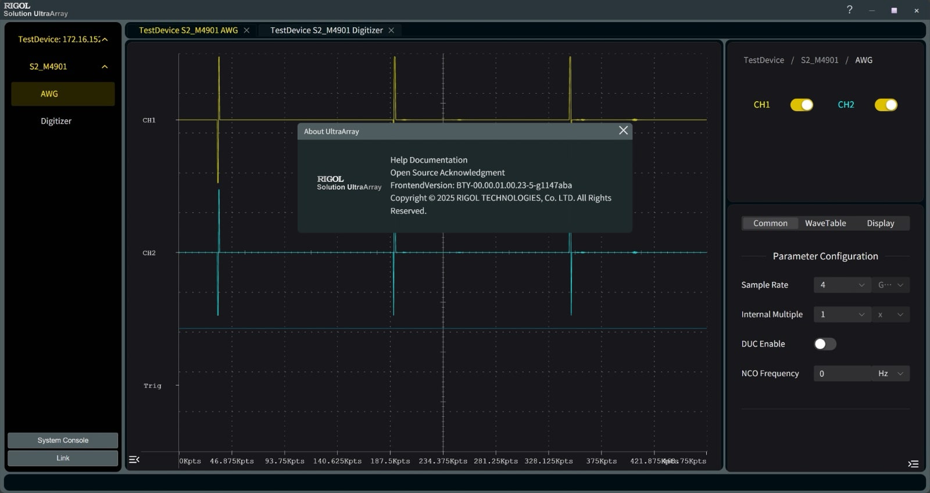Collapse the right settings panel icon
The height and width of the screenshot is (493, 930).
913,463
